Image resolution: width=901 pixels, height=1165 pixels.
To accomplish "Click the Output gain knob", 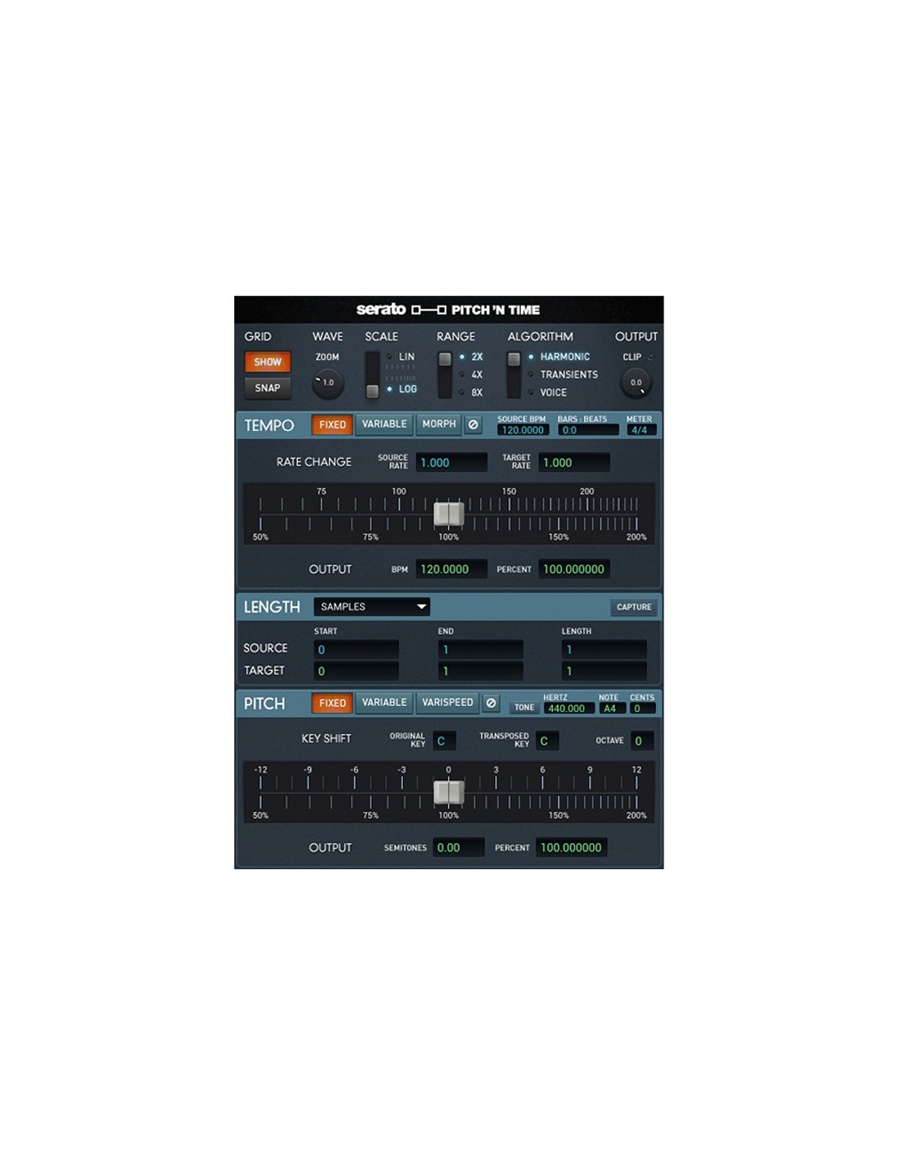I will [x=636, y=383].
